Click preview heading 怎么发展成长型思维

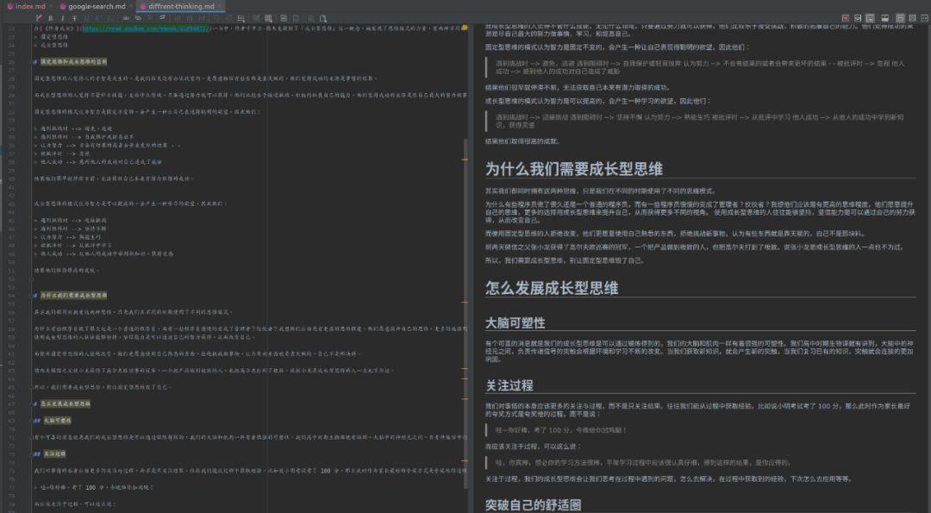[552, 289]
